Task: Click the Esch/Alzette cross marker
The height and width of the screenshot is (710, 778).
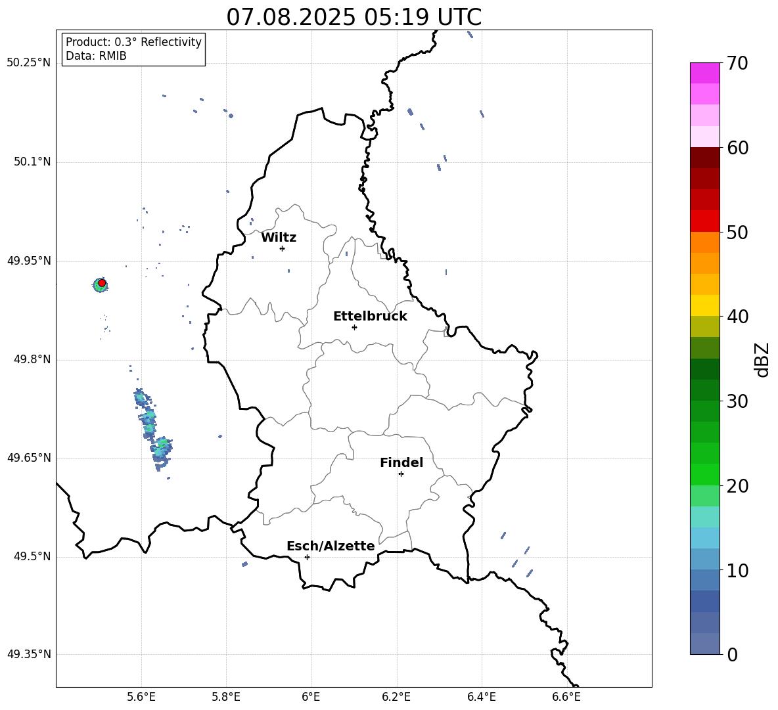Action: (x=307, y=557)
